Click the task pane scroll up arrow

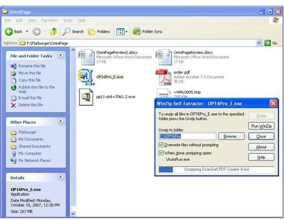coord(73,50)
